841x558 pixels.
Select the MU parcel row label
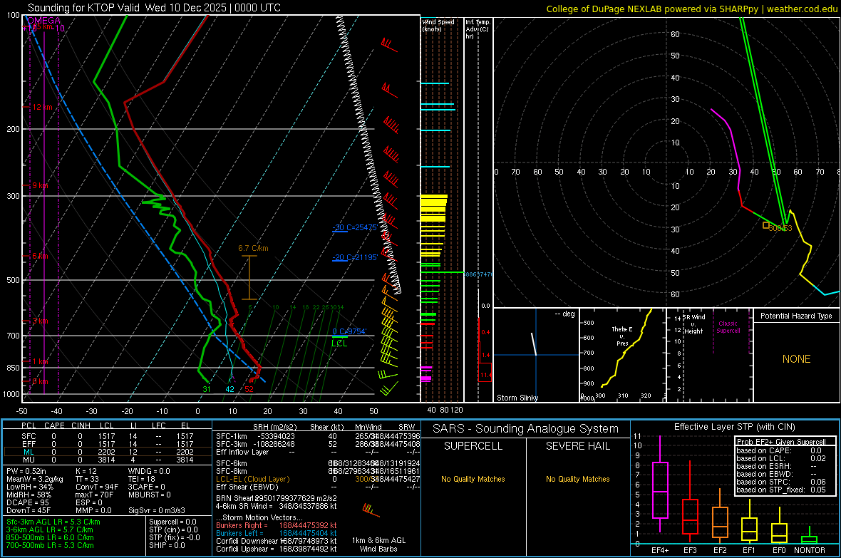[29, 459]
